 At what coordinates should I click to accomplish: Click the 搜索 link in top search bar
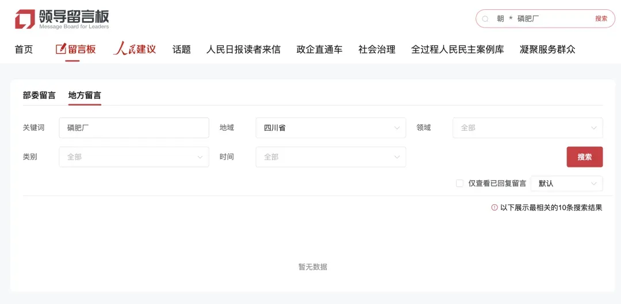pyautogui.click(x=601, y=19)
